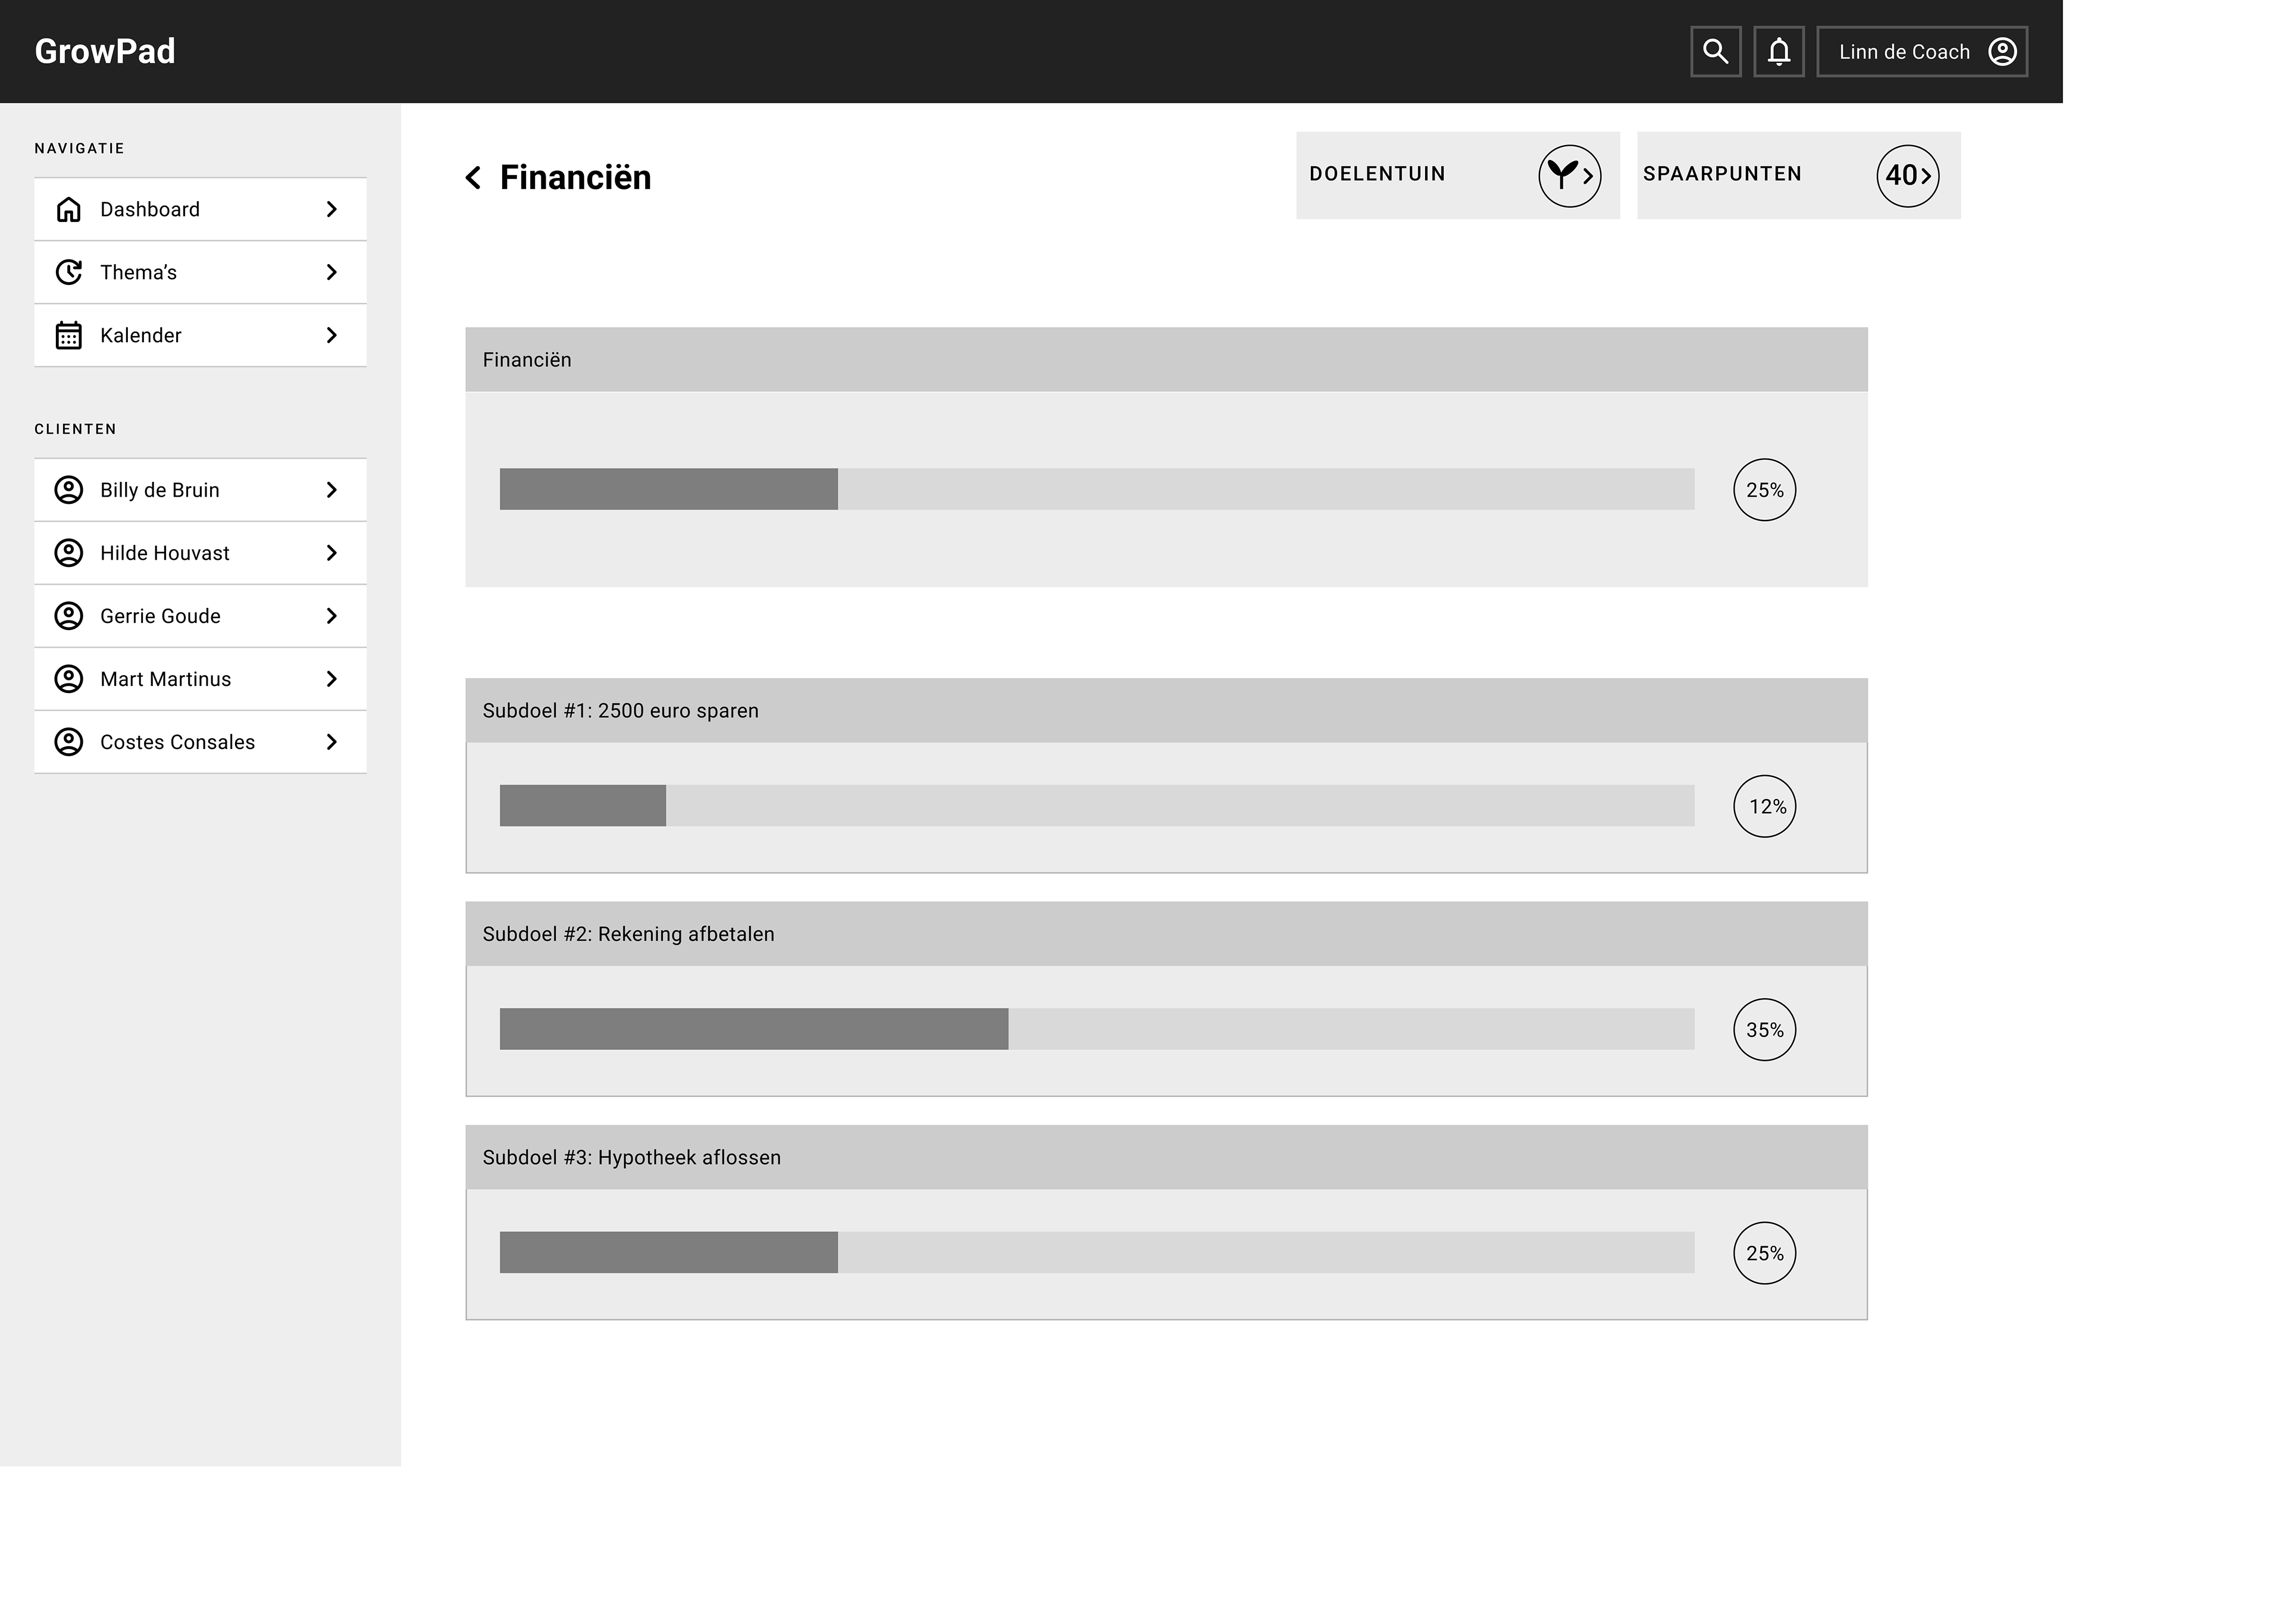Open Subdoel #1: 2500 euro sparen header

(x=1166, y=710)
